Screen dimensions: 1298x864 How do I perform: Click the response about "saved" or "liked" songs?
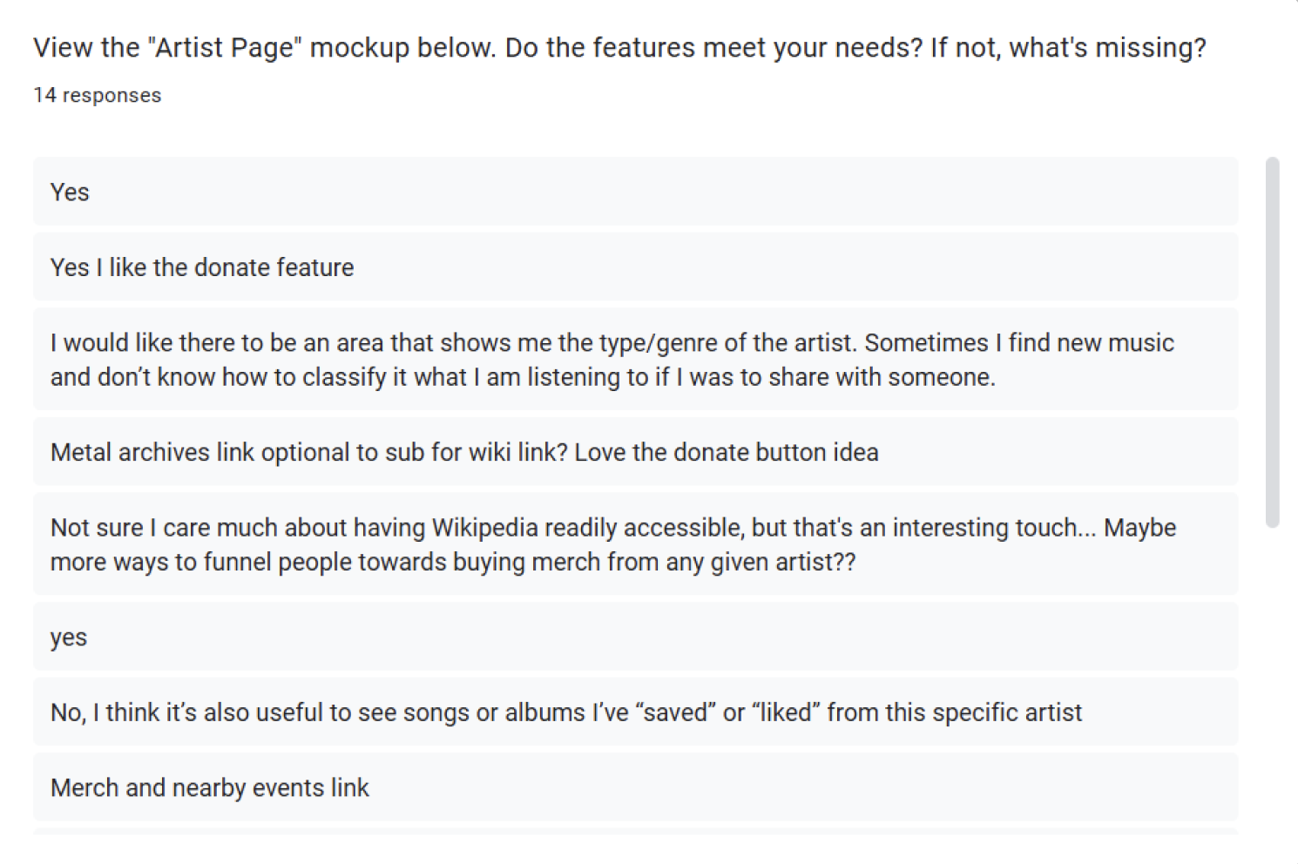click(566, 712)
